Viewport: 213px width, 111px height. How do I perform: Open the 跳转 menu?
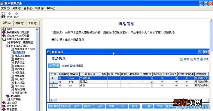(x=39, y=8)
